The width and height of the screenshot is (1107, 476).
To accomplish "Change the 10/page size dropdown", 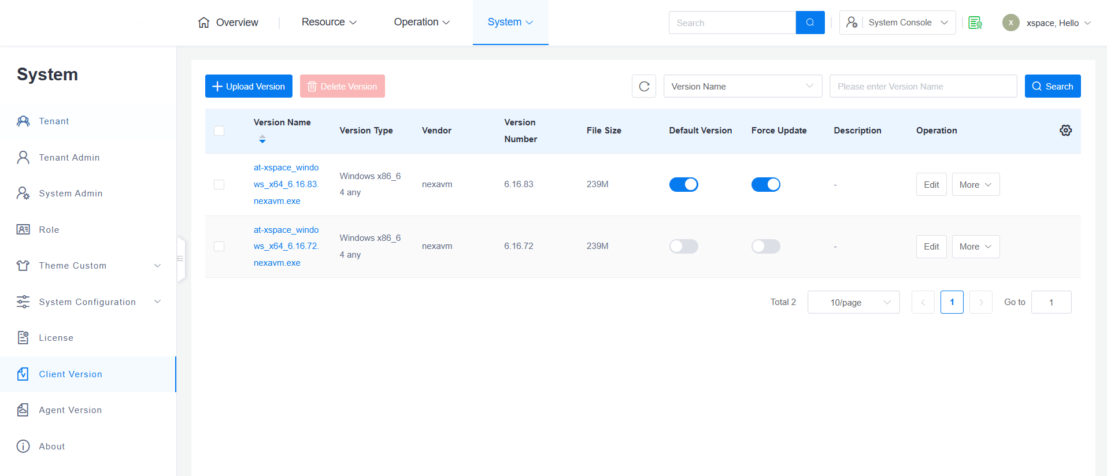I will click(853, 302).
